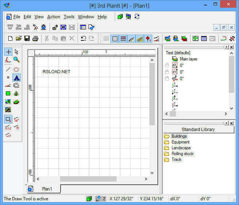Viewport: 239px width, 205px height.
Task: Click the Standard Library header button
Action: point(199,130)
